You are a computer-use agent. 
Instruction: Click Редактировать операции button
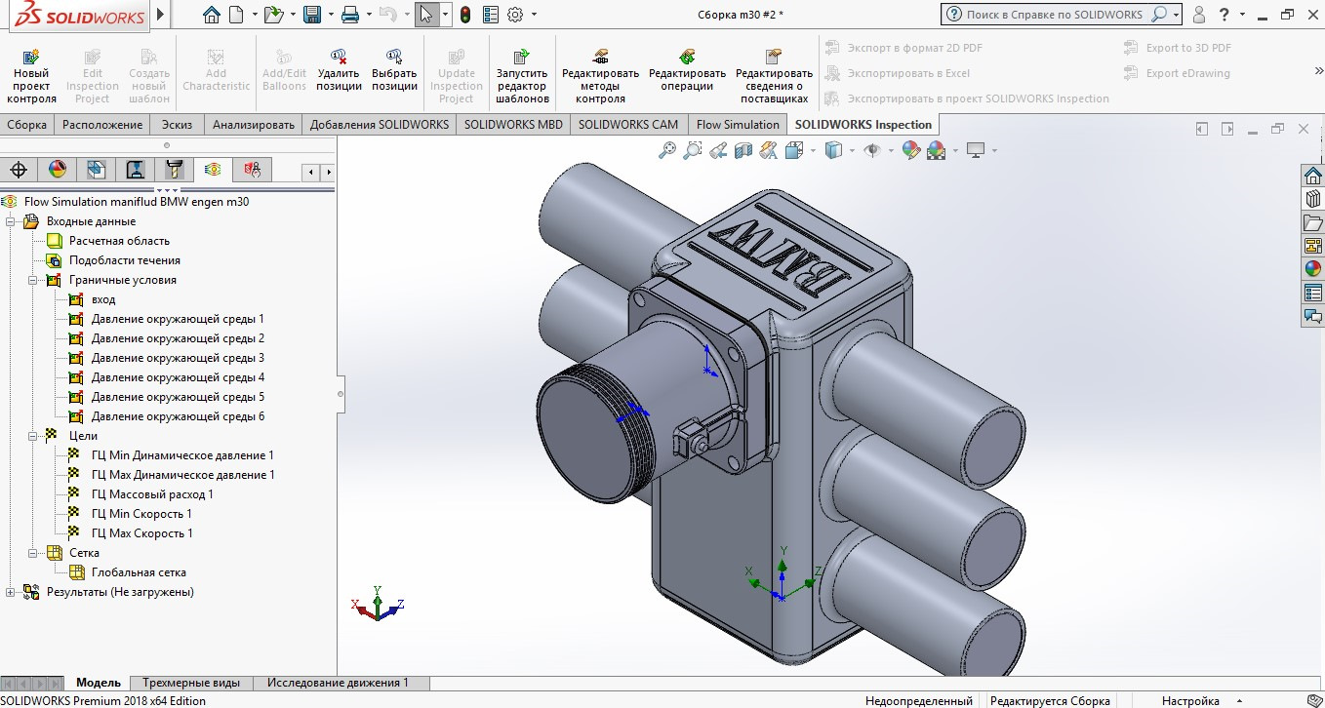tap(687, 71)
